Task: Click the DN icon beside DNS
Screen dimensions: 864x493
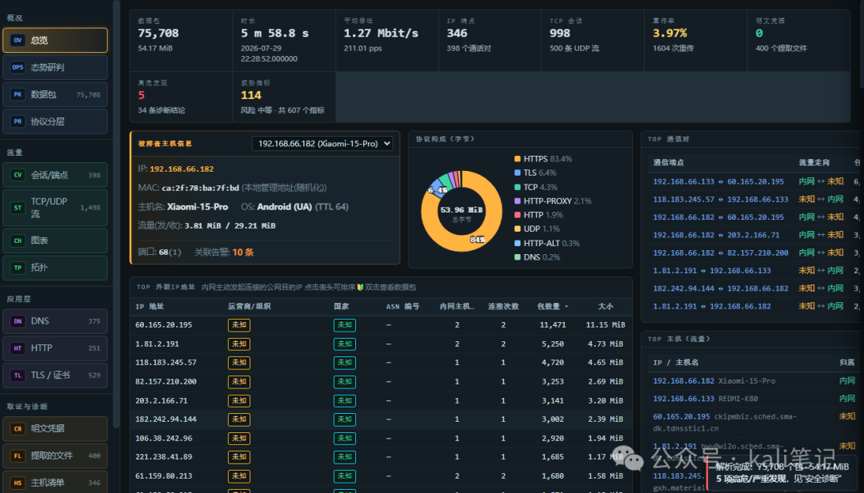Action: pos(18,320)
